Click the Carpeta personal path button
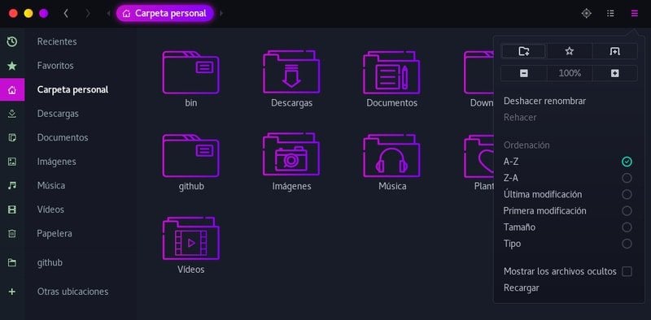The image size is (651, 320). pos(165,13)
